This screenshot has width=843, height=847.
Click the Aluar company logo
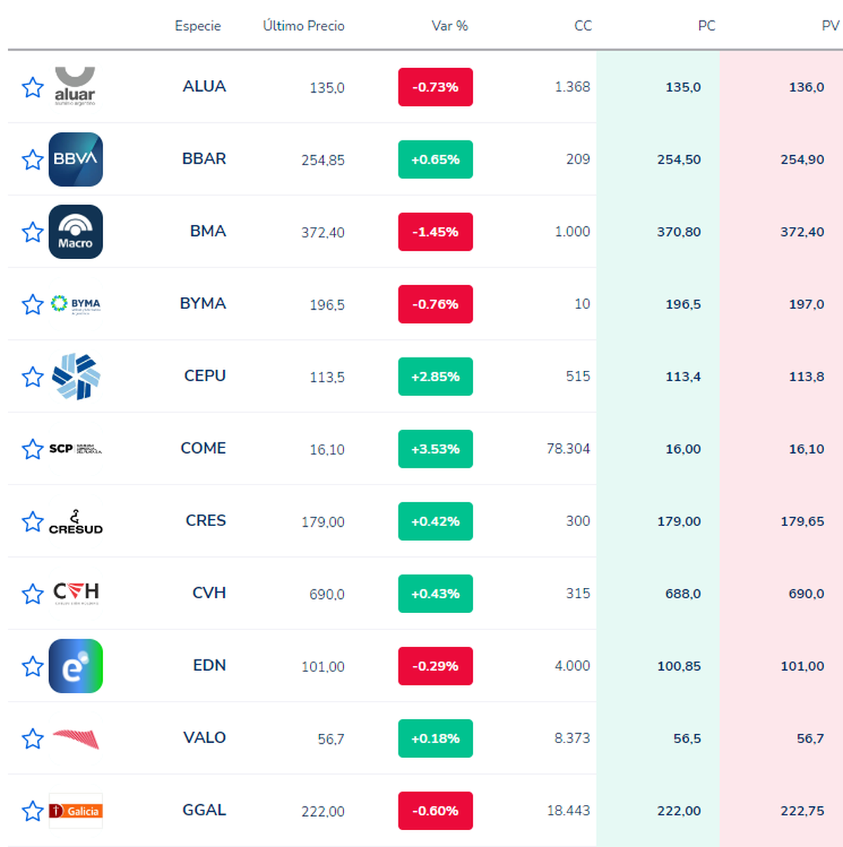pos(75,86)
